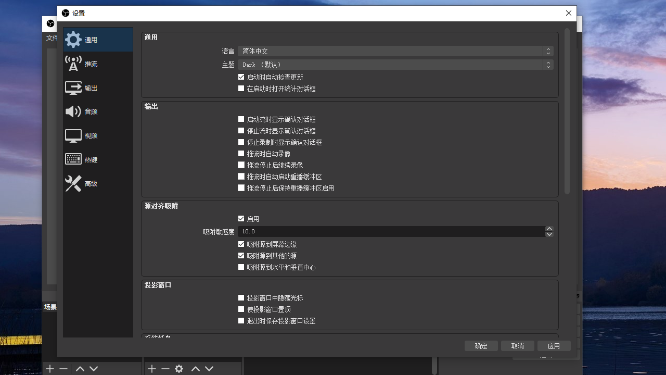The image size is (666, 375).
Task: Remove source with the minus icon beside the gear
Action: pos(165,369)
